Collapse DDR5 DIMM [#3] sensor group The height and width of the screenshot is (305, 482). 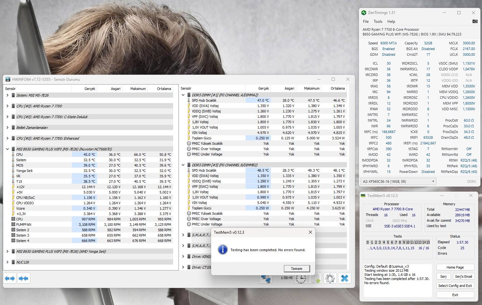tap(183, 165)
